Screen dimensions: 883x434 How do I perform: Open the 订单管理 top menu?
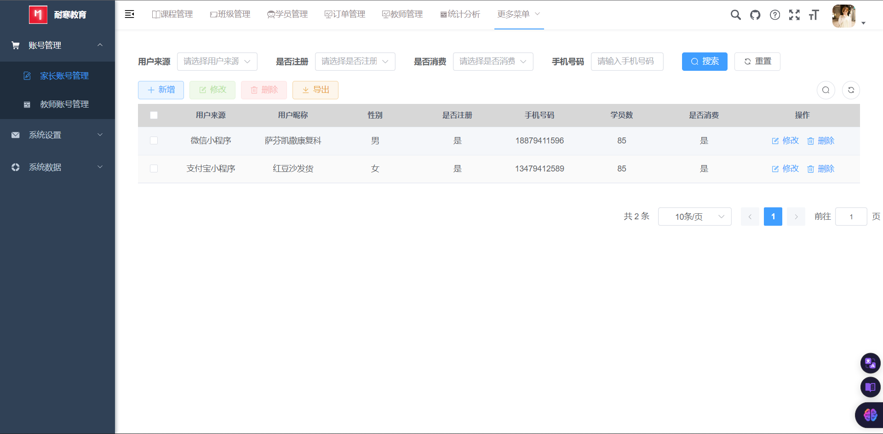(x=345, y=14)
